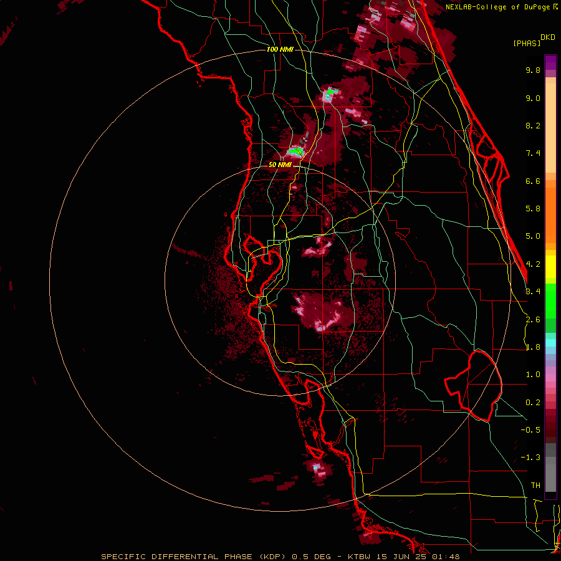Pick the bright green segment of color bar
The width and height of the screenshot is (561, 561).
coord(550,300)
